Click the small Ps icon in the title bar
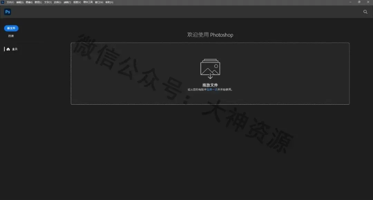This screenshot has height=200, width=373. tap(2, 2)
